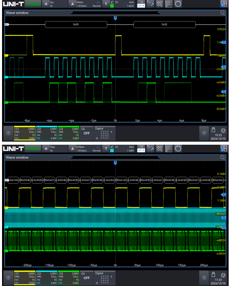Open the trigger settings showing 1.624V
This screenshot has width=231, height=286.
point(119,4)
